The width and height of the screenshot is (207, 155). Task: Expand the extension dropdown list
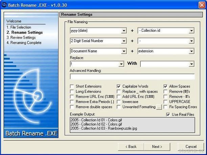click(x=191, y=51)
